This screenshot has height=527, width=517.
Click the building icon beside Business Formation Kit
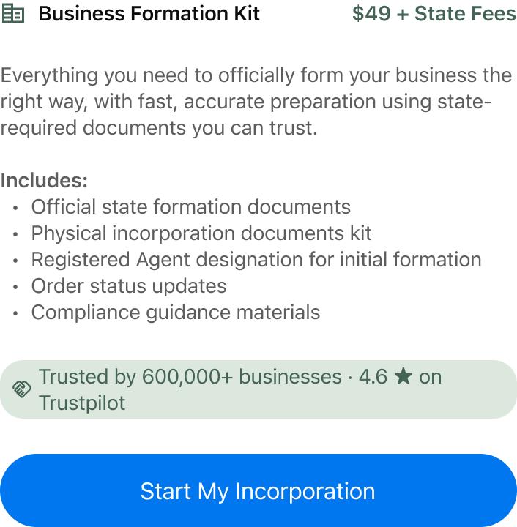pyautogui.click(x=12, y=14)
